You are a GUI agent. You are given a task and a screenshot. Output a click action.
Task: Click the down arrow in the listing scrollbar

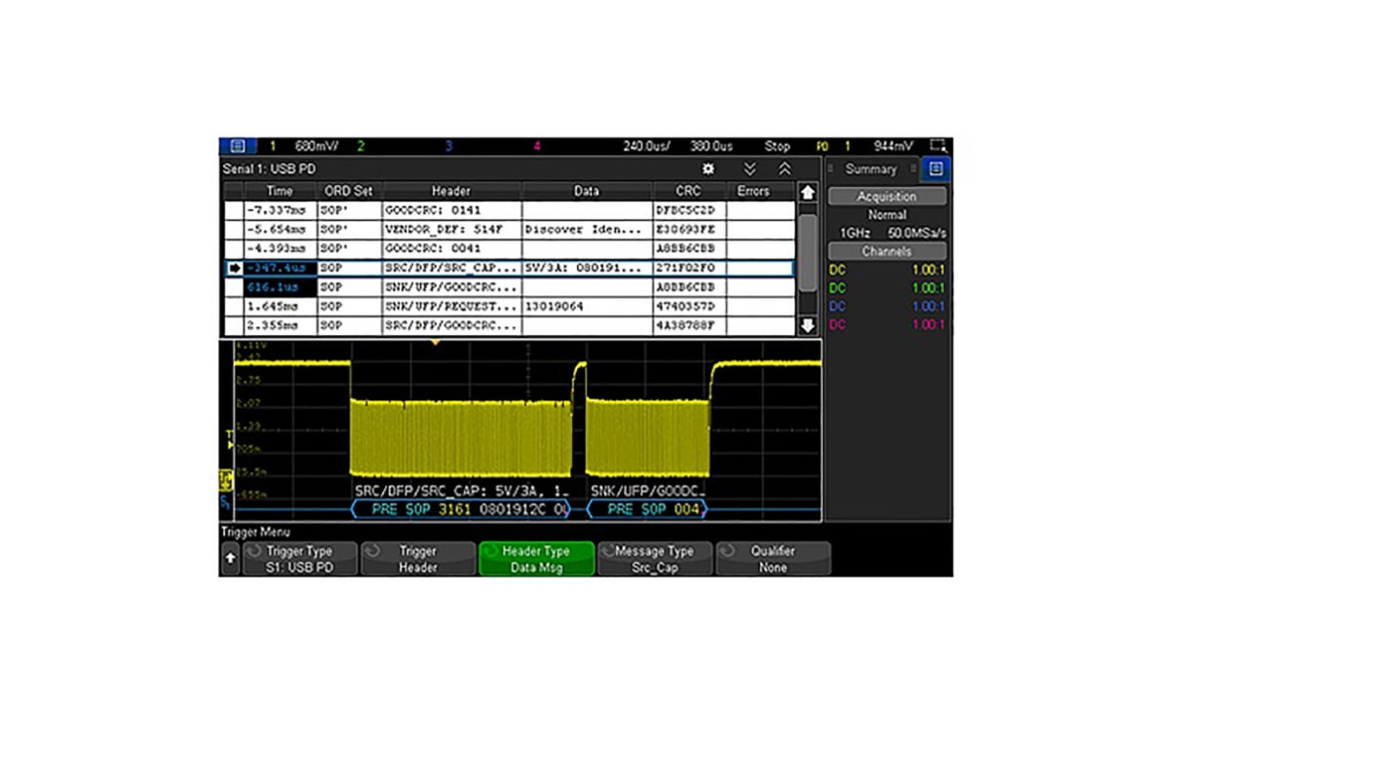click(x=807, y=325)
